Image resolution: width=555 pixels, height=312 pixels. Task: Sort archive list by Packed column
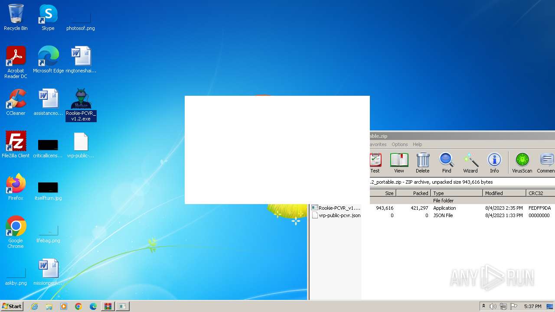414,193
